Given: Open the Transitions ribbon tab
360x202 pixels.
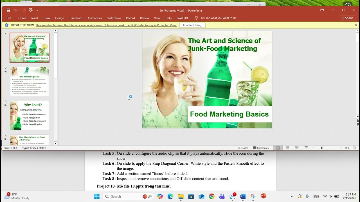Looking at the screenshot, I should point(76,18).
